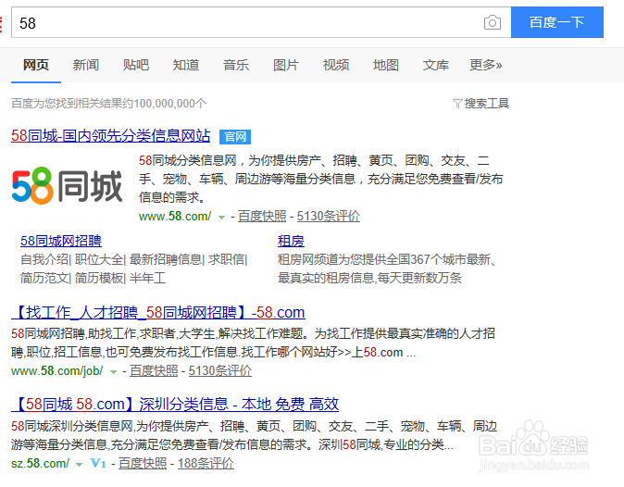Open the 租房 sublink
This screenshot has height=487, width=624.
291,241
